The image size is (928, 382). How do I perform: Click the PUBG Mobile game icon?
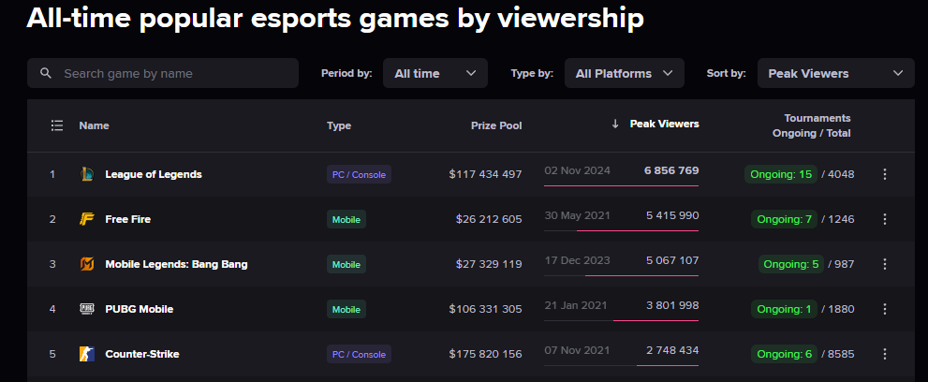click(87, 309)
